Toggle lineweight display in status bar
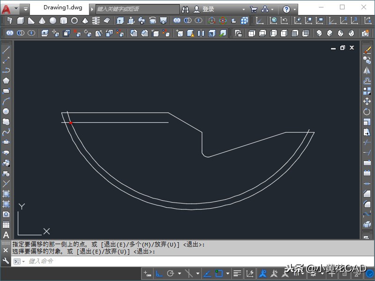The height and width of the screenshot is (281, 375). tap(237, 273)
